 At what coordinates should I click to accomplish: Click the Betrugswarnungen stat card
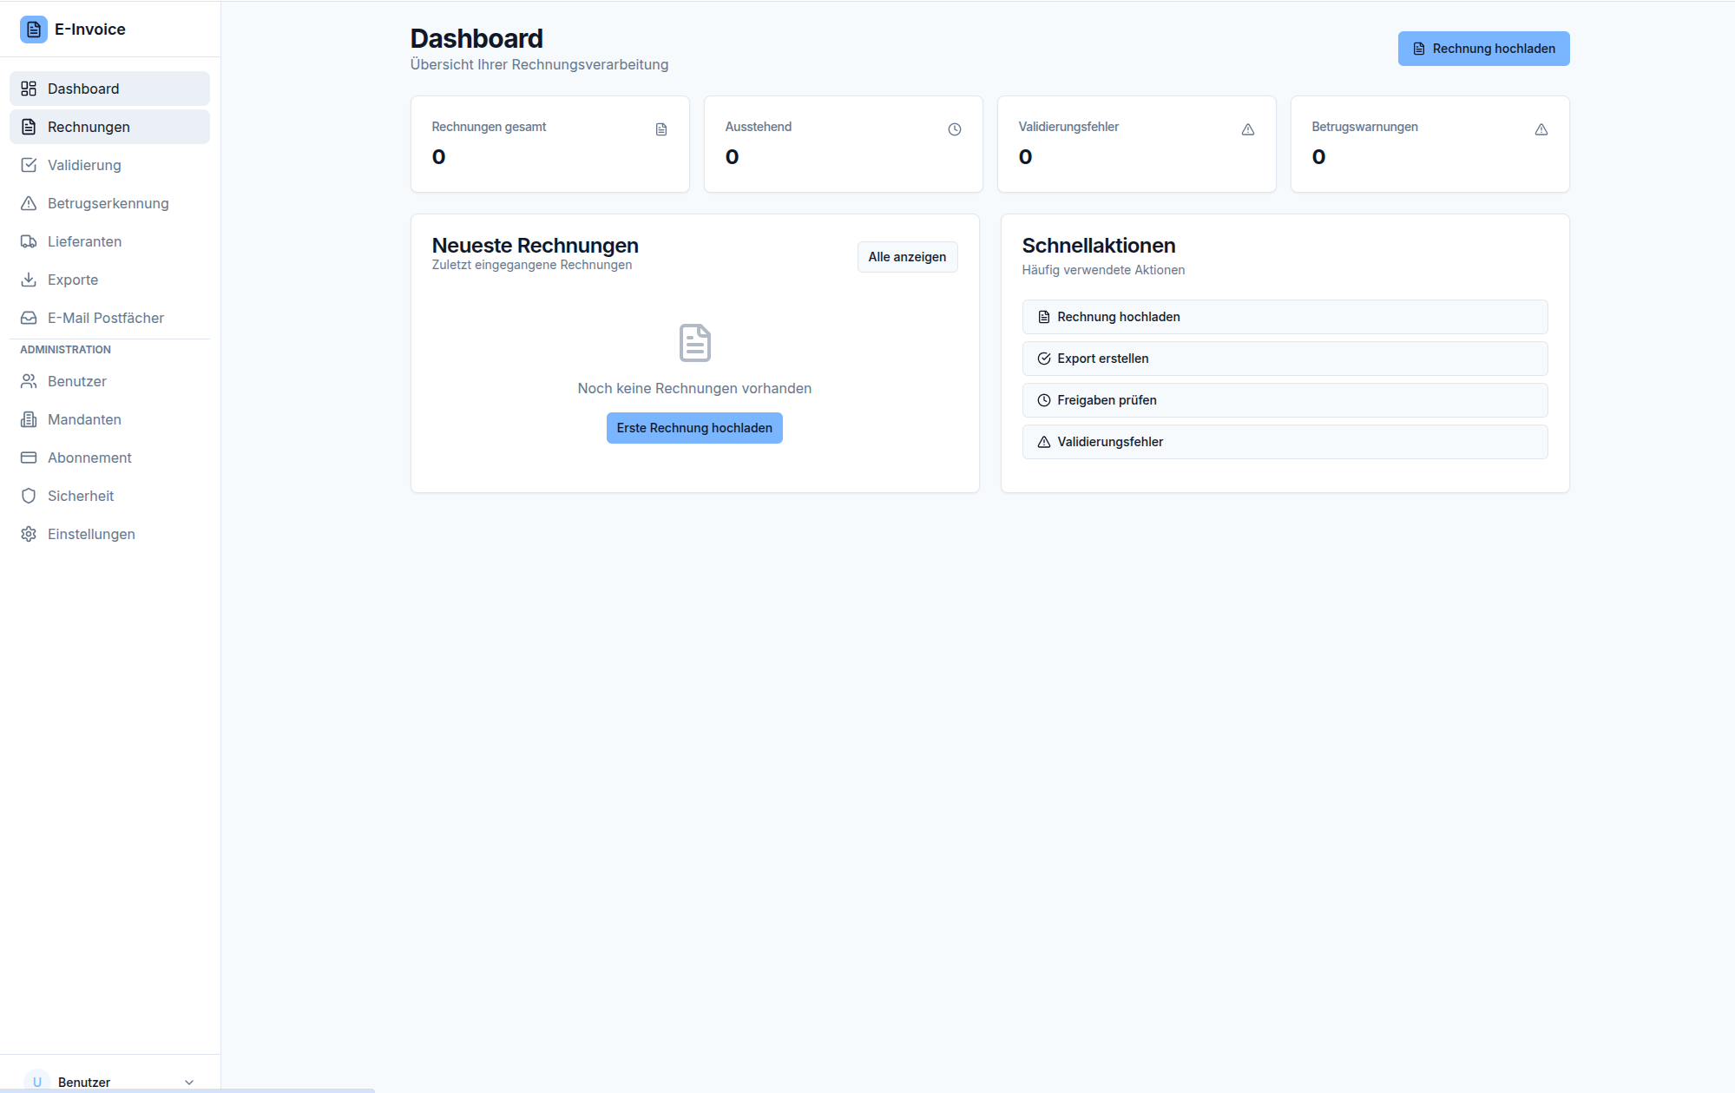[x=1429, y=144]
